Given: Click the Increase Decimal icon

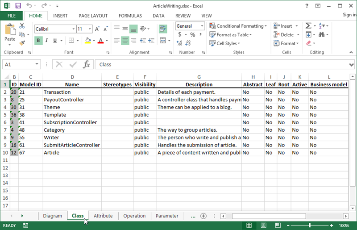Looking at the screenshot, I should coord(179,43).
